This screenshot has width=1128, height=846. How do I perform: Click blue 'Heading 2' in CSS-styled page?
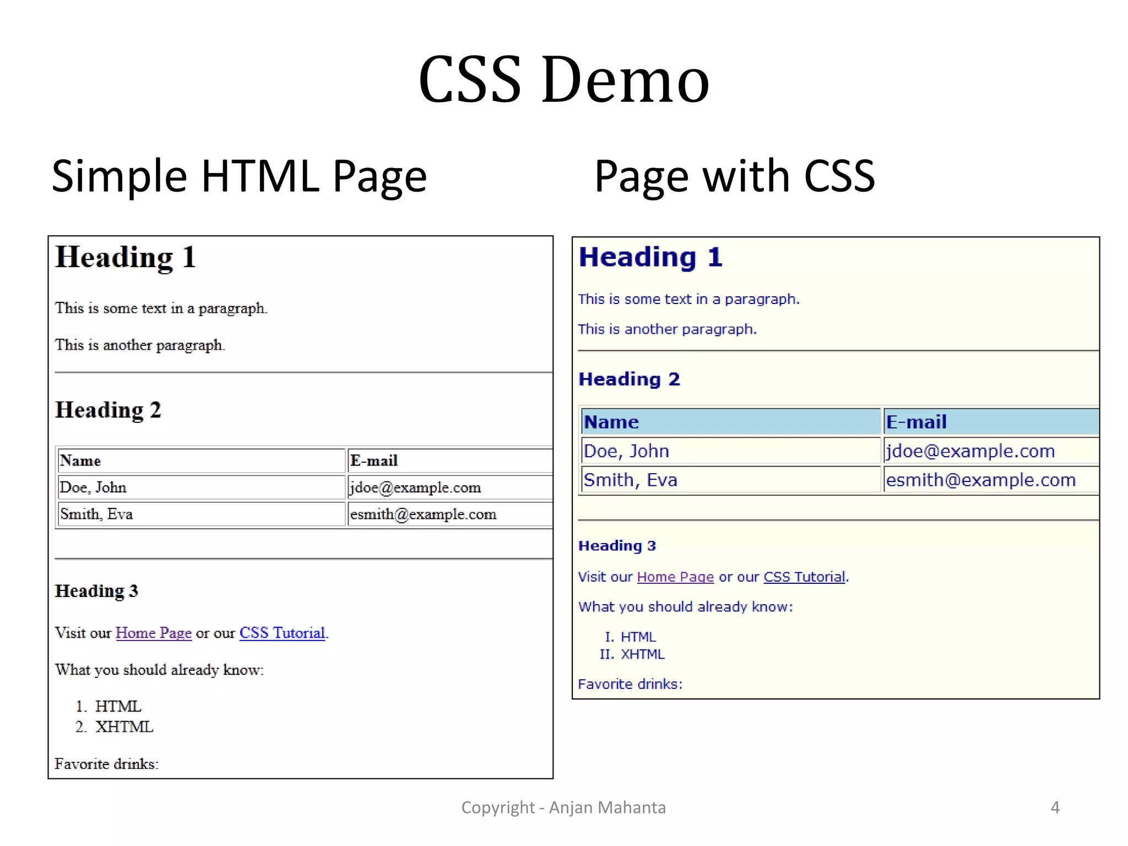(630, 379)
